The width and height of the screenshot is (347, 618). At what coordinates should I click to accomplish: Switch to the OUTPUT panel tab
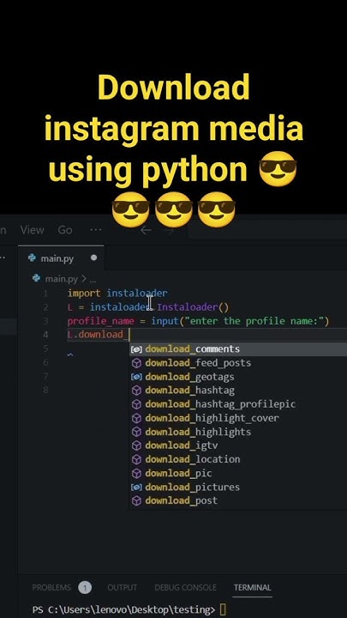(x=122, y=587)
